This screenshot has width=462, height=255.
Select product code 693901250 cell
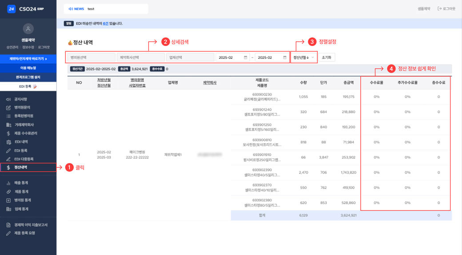(x=262, y=125)
